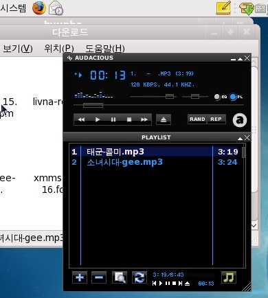The width and height of the screenshot is (268, 298).
Task: Add files with the playlist plus button
Action: click(80, 277)
